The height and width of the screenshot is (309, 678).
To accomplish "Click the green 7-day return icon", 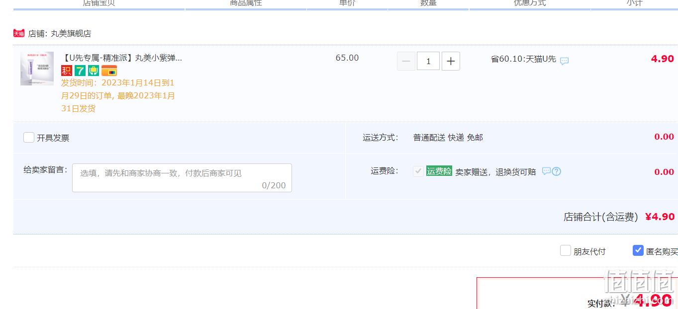I will tap(80, 71).
